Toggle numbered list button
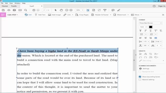The image size is (166, 93). pyautogui.click(x=151, y=34)
